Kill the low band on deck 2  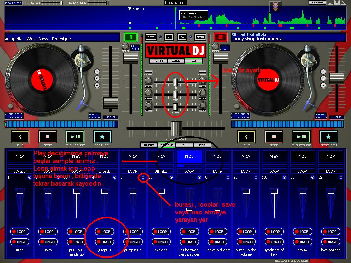coord(203,111)
